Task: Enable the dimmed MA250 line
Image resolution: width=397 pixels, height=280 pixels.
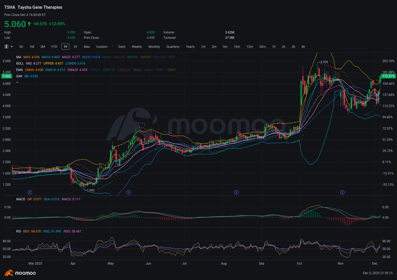Action: (x=133, y=57)
